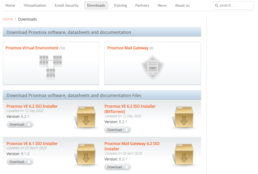
Task: Click the magnifier icon in the search box
Action: click(x=217, y=6)
